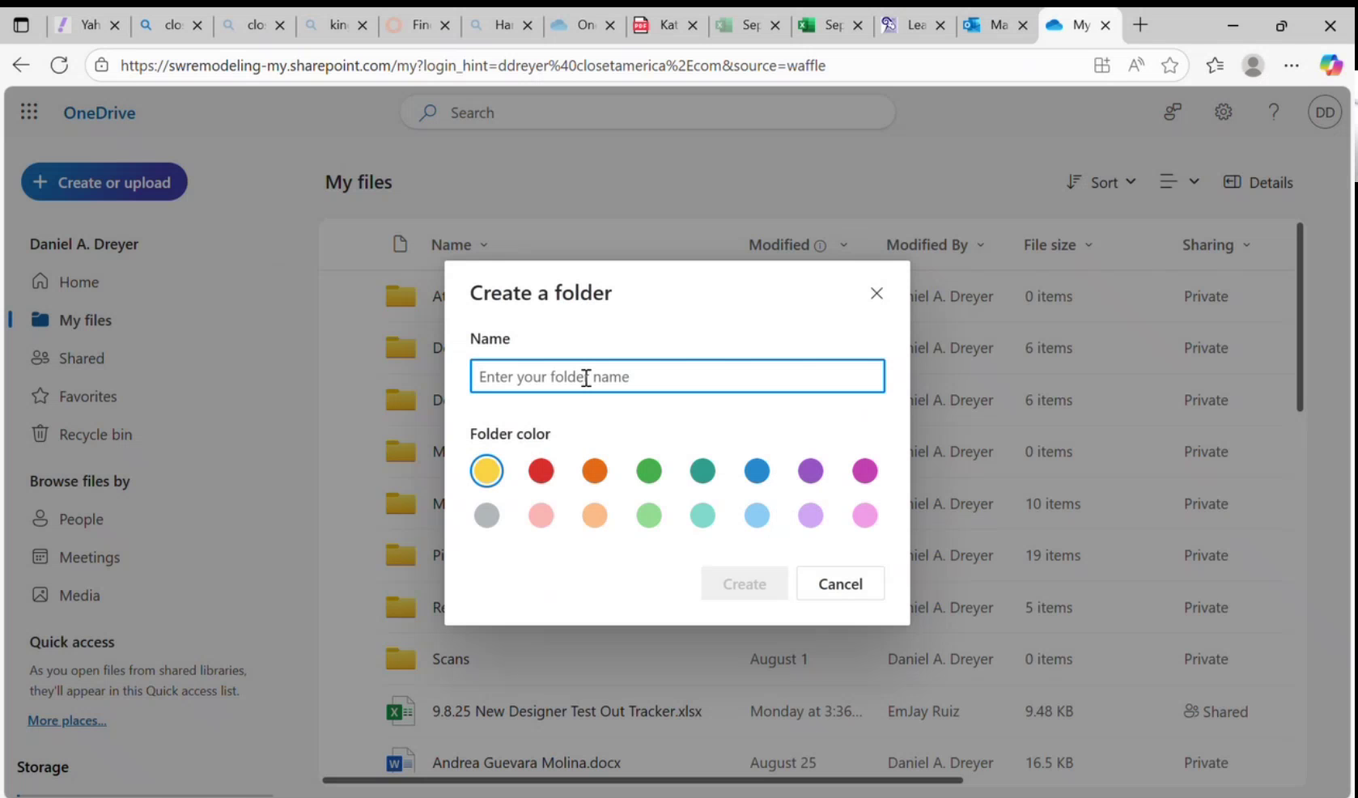
Task: Open the Media section in the sidebar
Action: point(78,595)
